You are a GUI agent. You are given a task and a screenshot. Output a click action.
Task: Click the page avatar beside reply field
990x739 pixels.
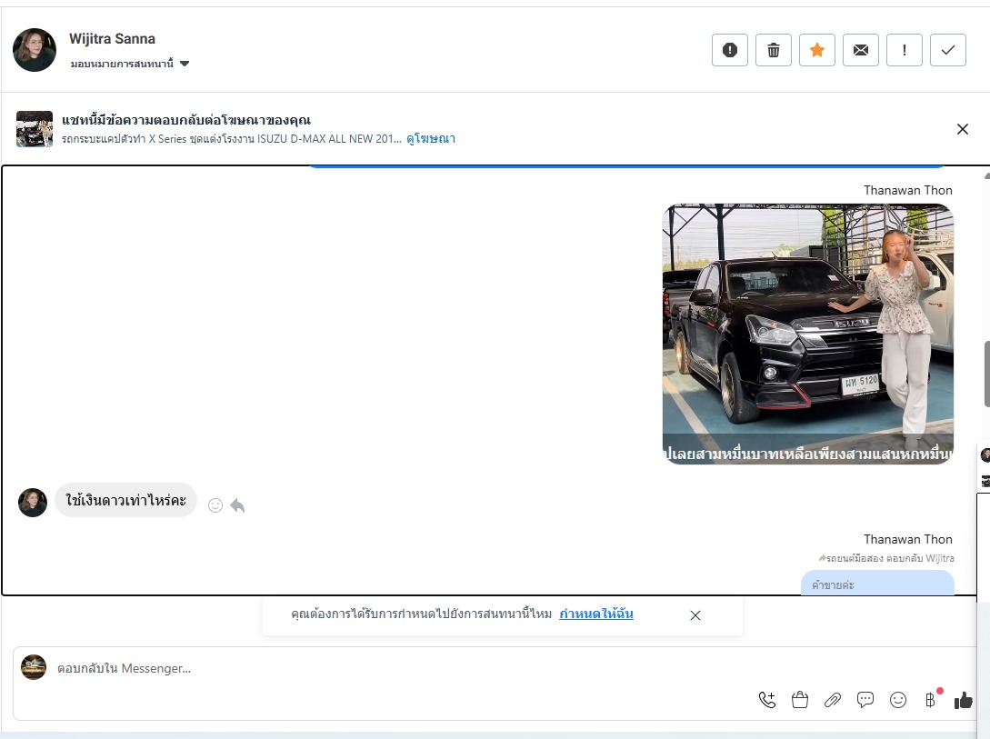(x=34, y=667)
